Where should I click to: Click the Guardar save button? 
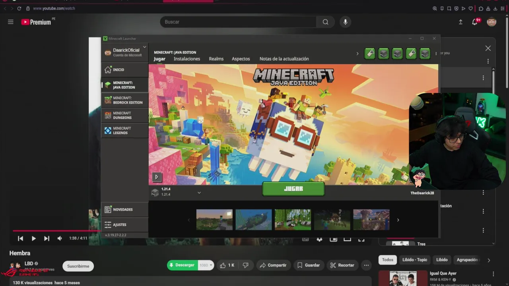(309, 265)
